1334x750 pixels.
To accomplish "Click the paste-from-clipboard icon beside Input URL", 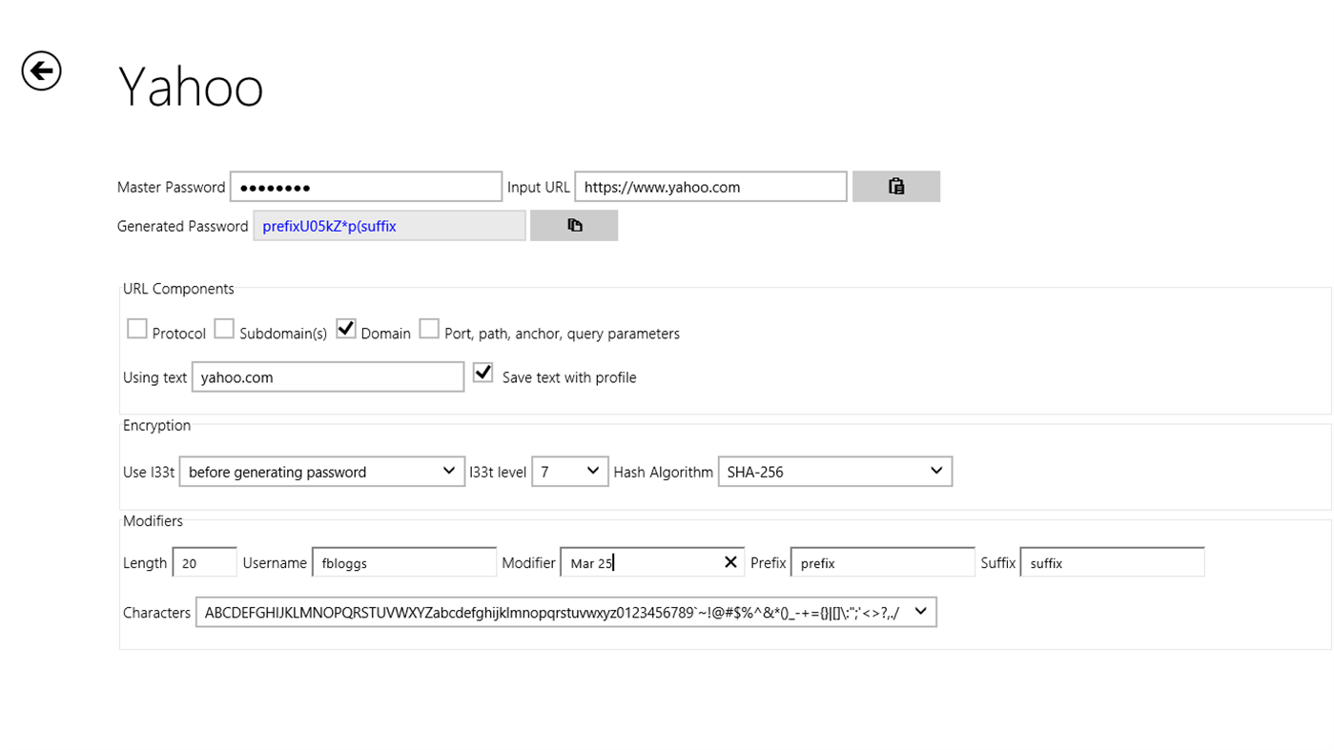I will [x=895, y=186].
